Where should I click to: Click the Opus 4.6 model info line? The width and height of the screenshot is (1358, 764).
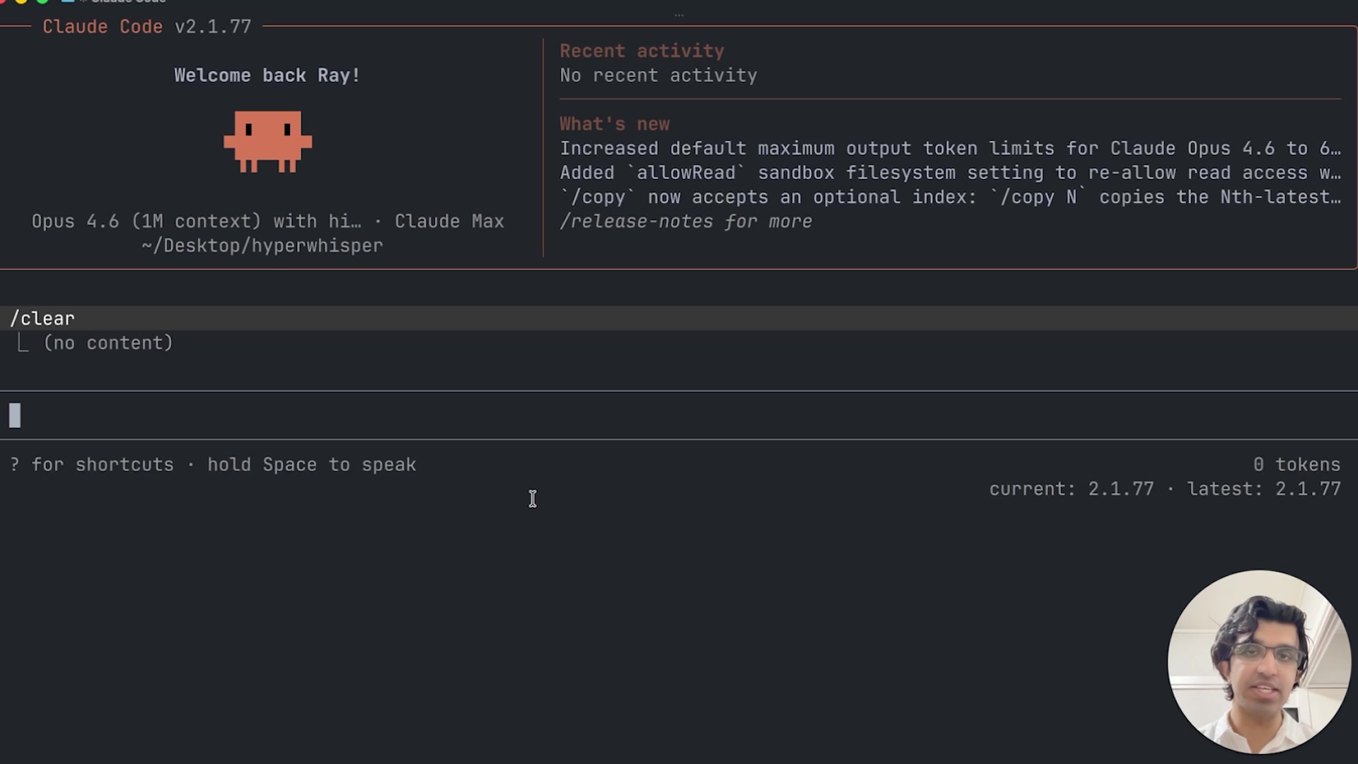(x=267, y=221)
